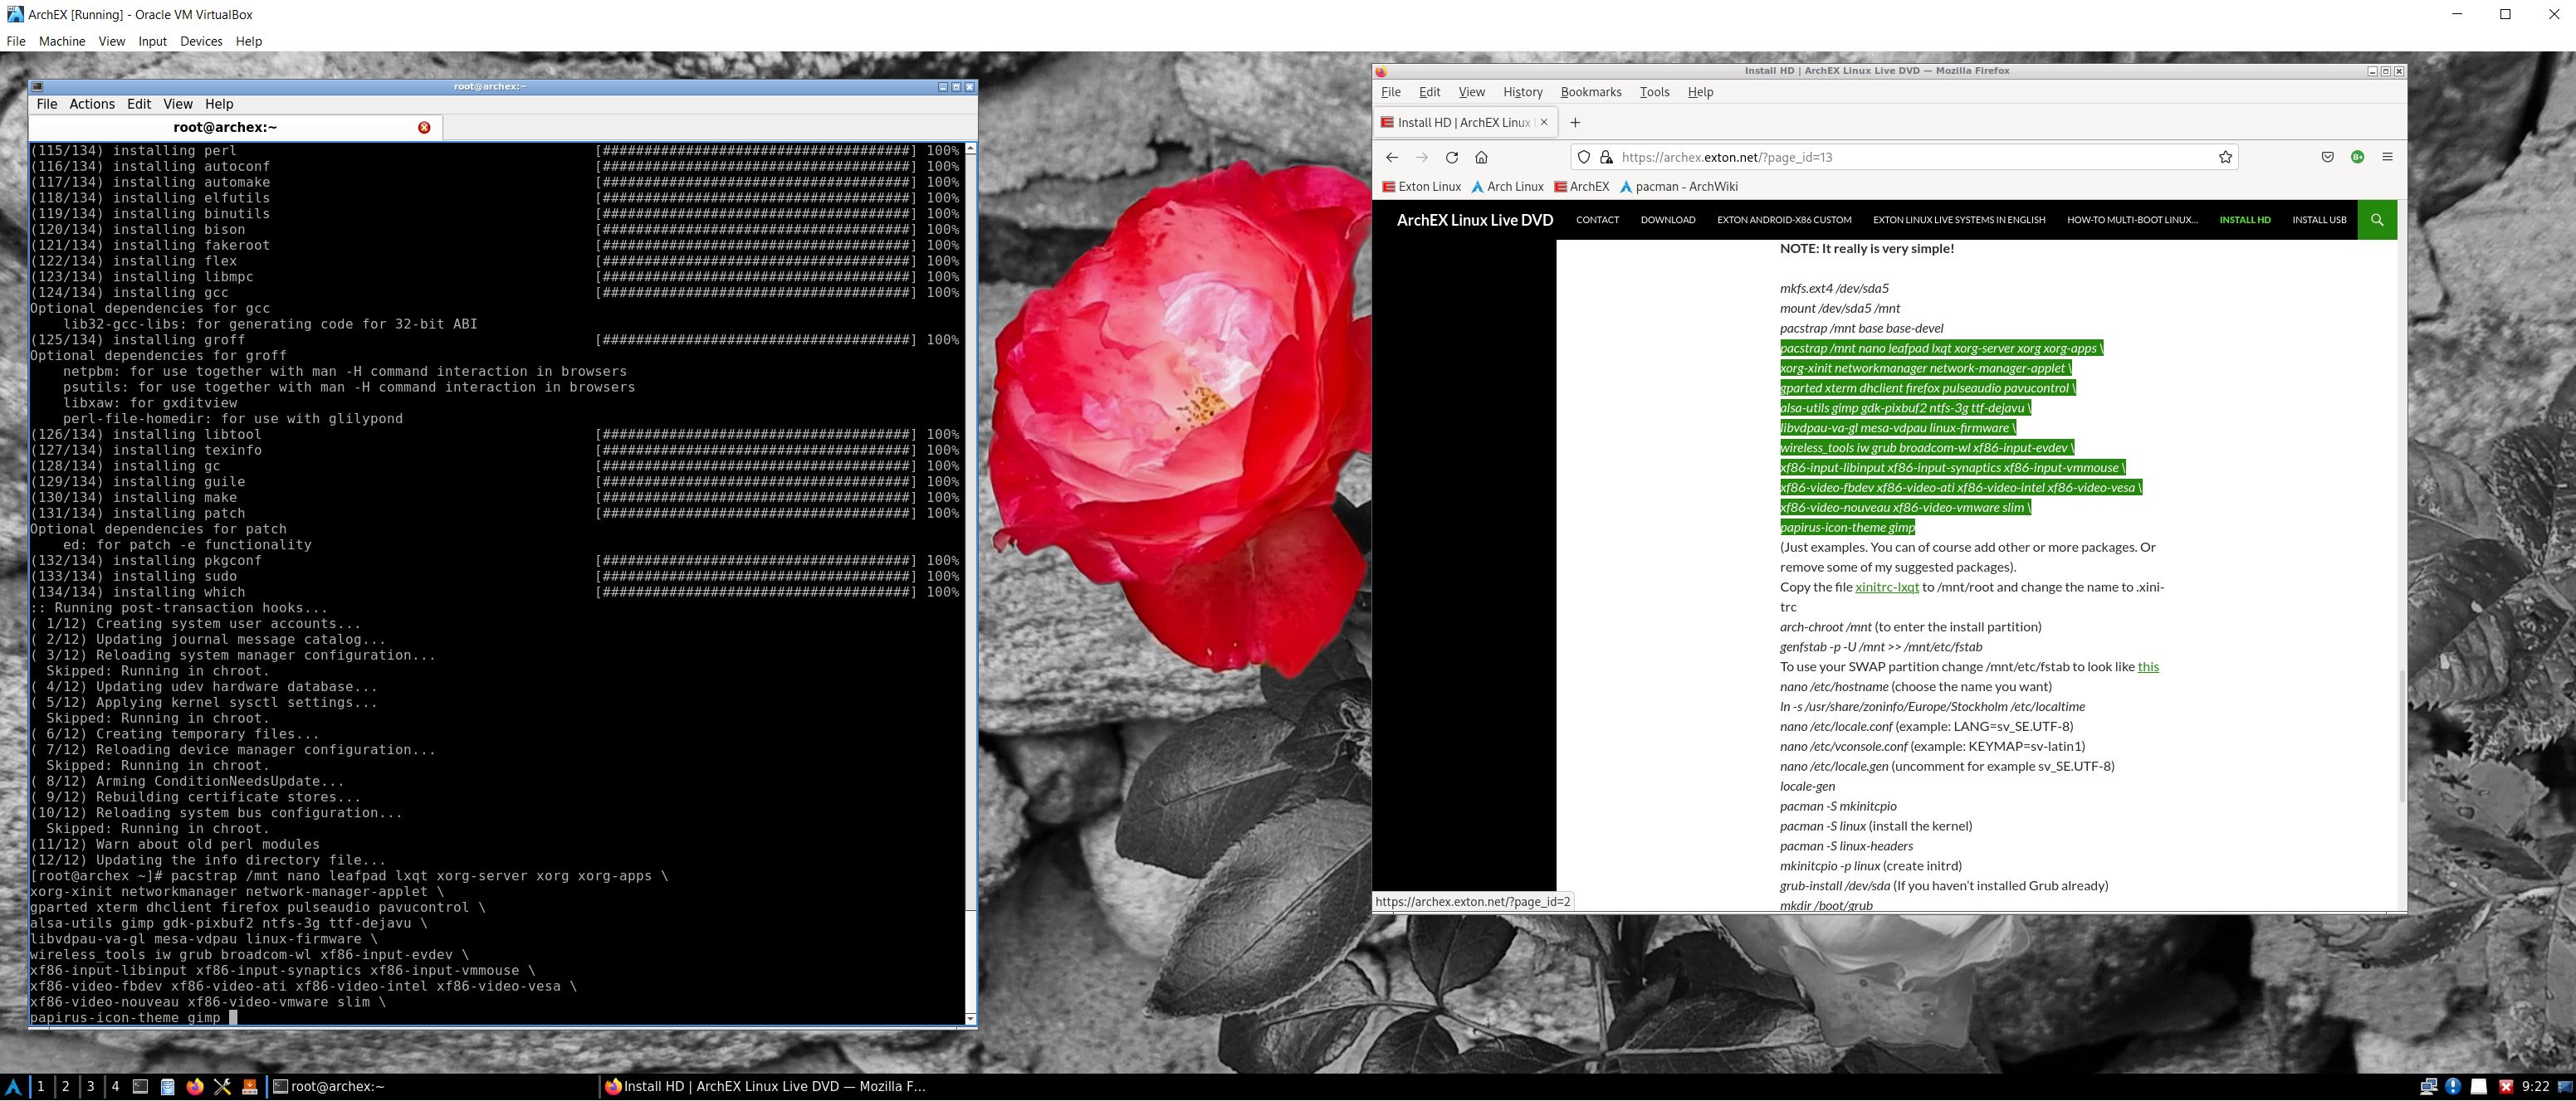2576x1101 pixels.
Task: Click the Save to Pocket icon
Action: point(2327,157)
